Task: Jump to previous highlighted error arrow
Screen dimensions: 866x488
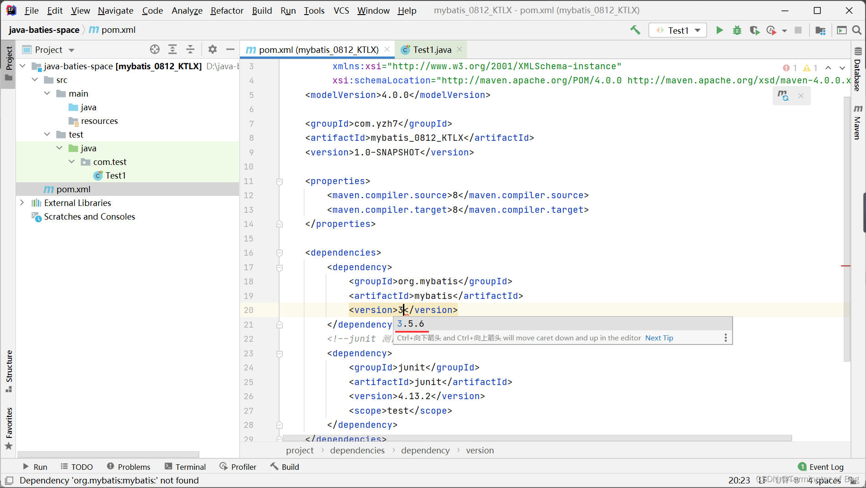Action: pyautogui.click(x=828, y=68)
